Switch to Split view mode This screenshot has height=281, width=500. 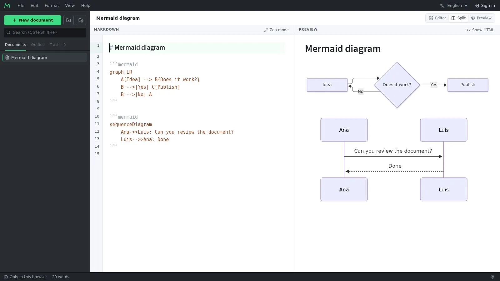tap(458, 18)
